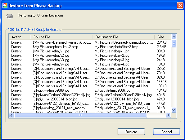Click destination My Pictures\photofilter\2.bmp
Viewport: 185px width, 140px height.
click(116, 47)
